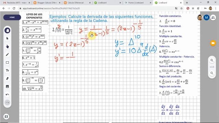Click the Función constante heading
219x123 pixels.
click(170, 16)
